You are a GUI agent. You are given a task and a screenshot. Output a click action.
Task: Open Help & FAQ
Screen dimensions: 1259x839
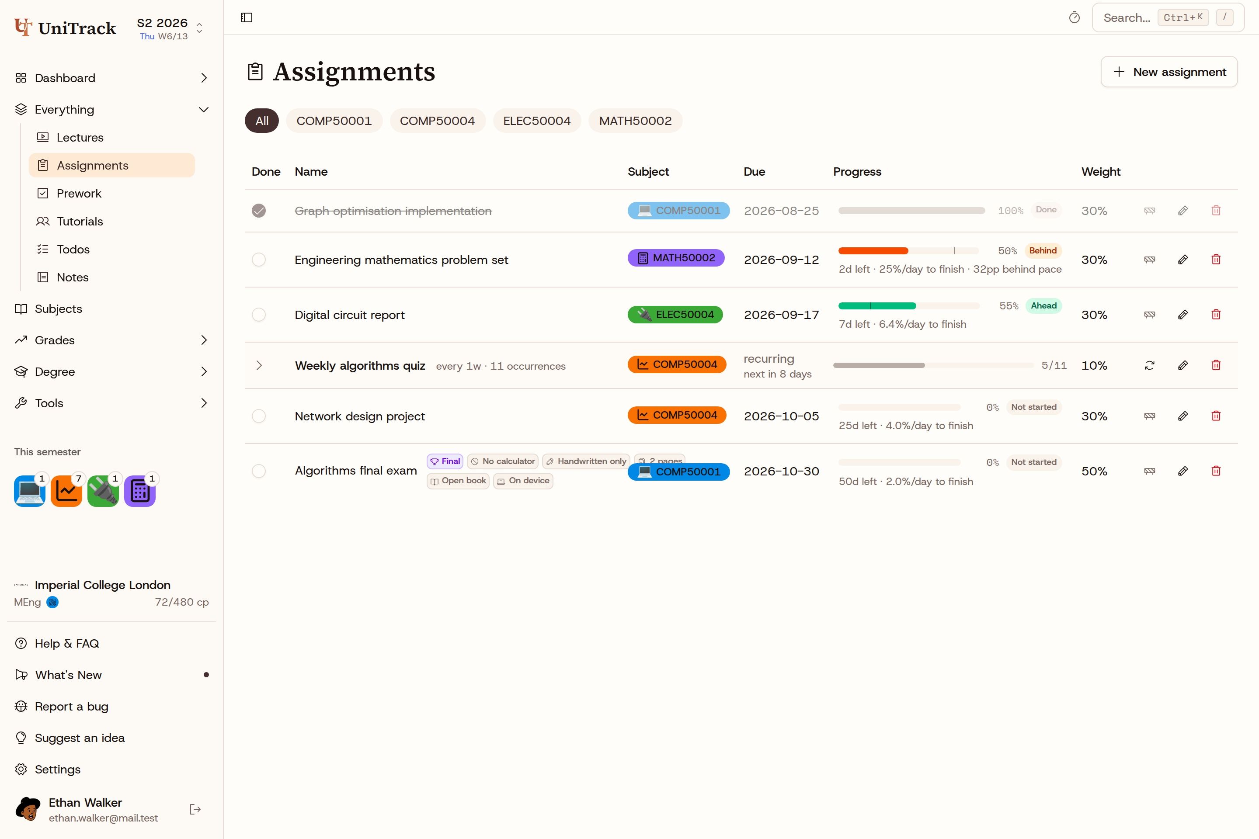[111, 644]
